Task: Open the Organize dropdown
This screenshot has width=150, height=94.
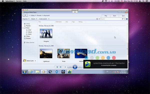Action: 26,19
